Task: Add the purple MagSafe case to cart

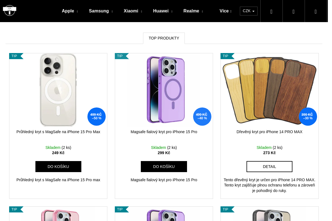Action: [x=164, y=167]
